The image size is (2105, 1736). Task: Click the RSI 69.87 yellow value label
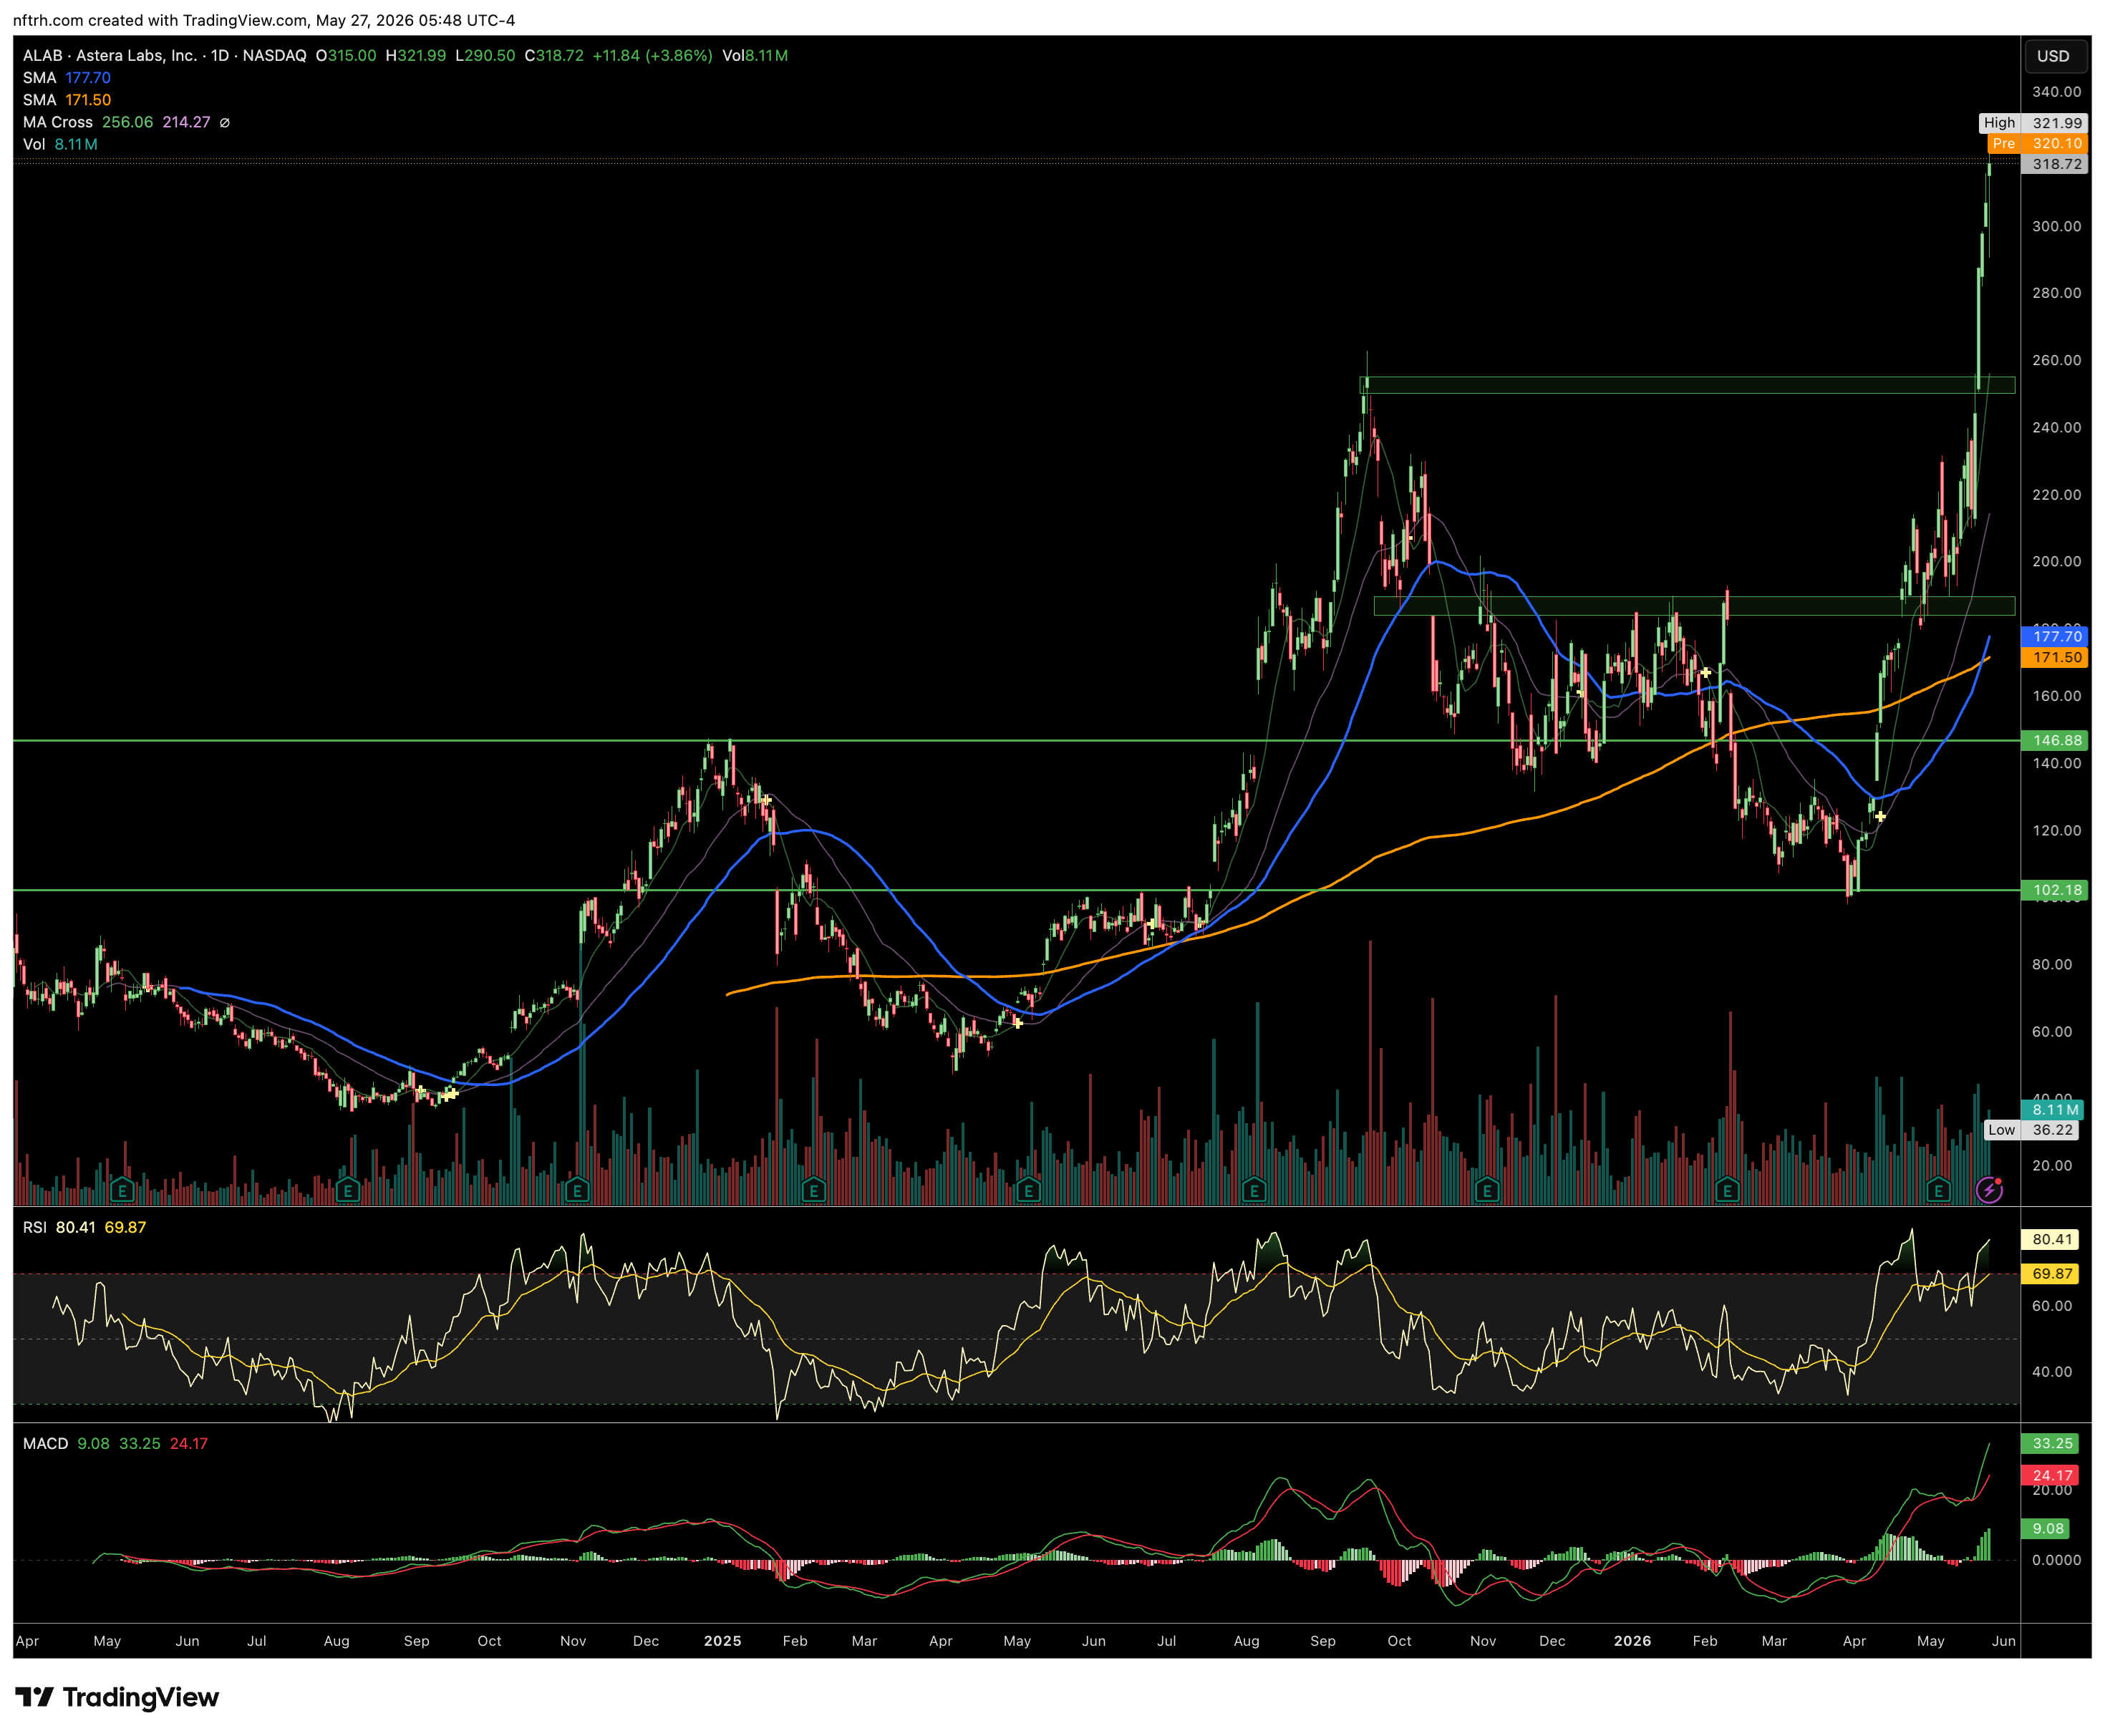2051,1273
